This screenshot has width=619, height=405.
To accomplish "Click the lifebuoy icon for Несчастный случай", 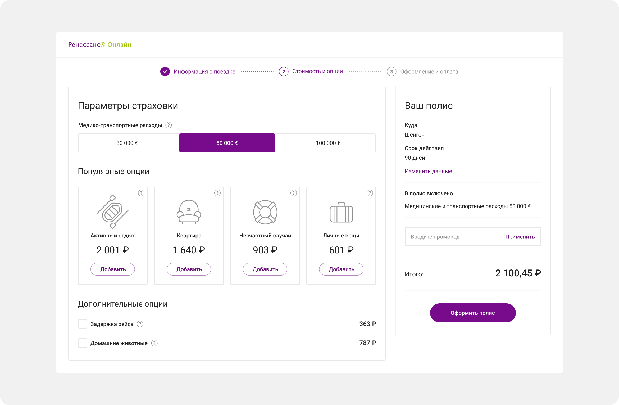I will 265,212.
